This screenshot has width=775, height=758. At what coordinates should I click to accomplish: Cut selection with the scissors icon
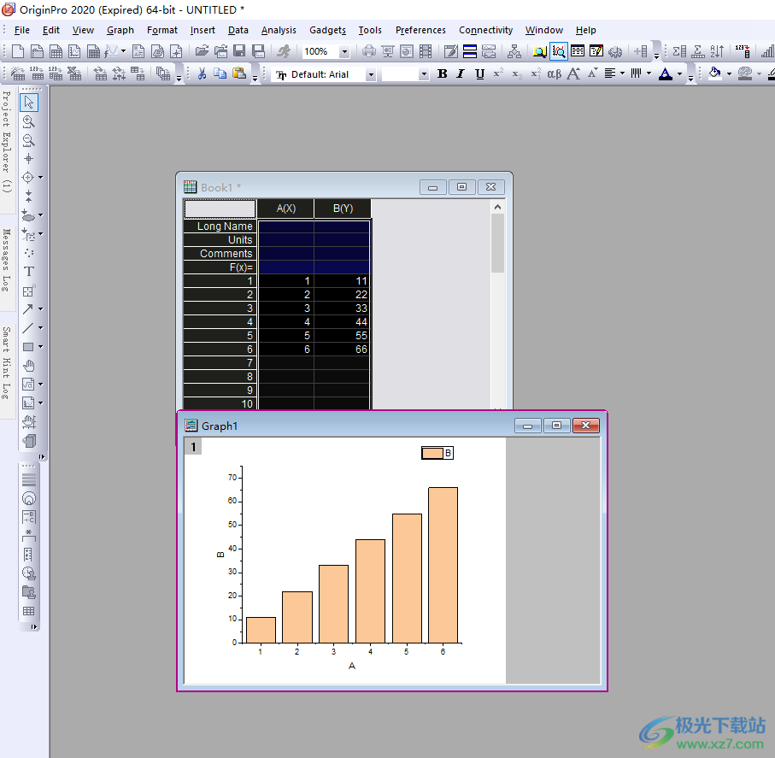point(202,74)
